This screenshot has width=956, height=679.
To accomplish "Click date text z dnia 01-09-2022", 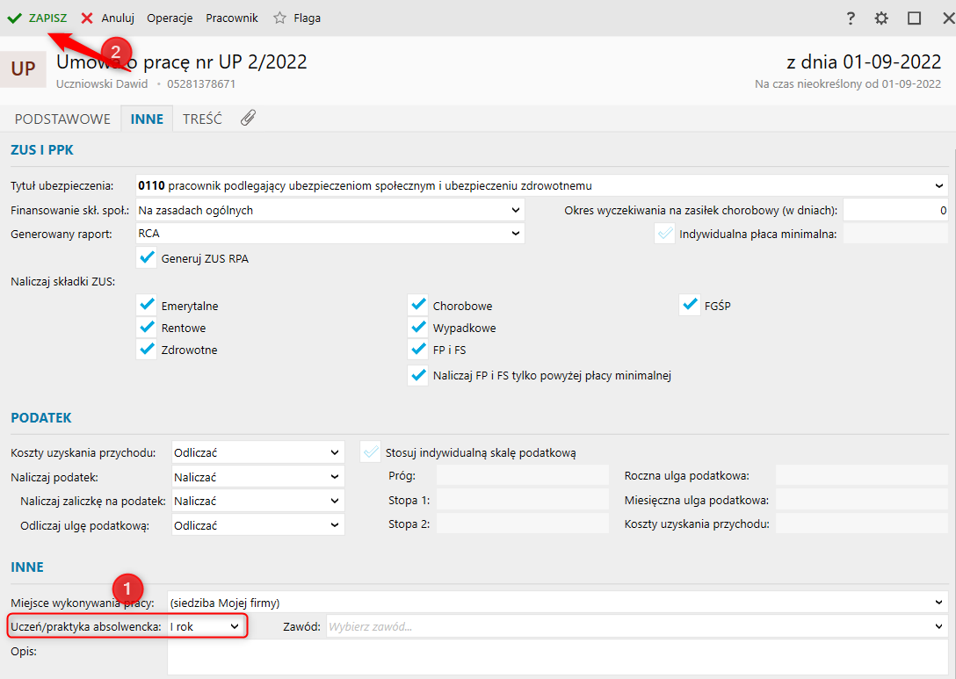I will click(x=864, y=61).
